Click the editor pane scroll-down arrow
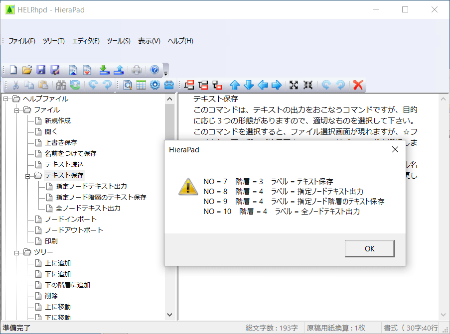This screenshot has height=334, width=450. click(443, 315)
